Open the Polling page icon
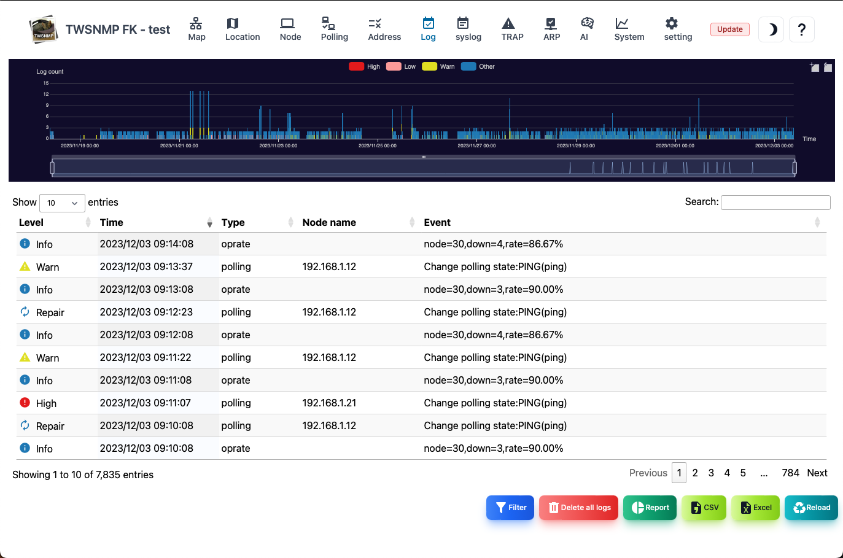This screenshot has height=558, width=843. point(328,23)
